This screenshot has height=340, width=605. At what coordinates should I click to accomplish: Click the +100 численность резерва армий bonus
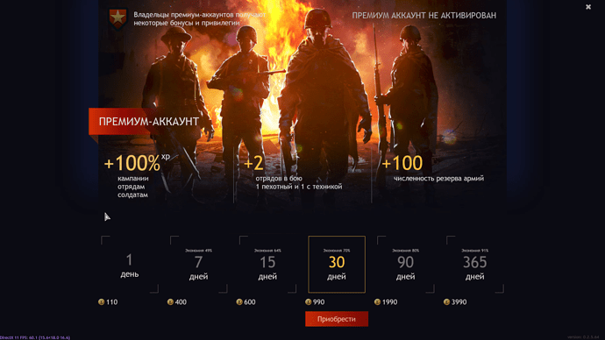pyautogui.click(x=432, y=168)
